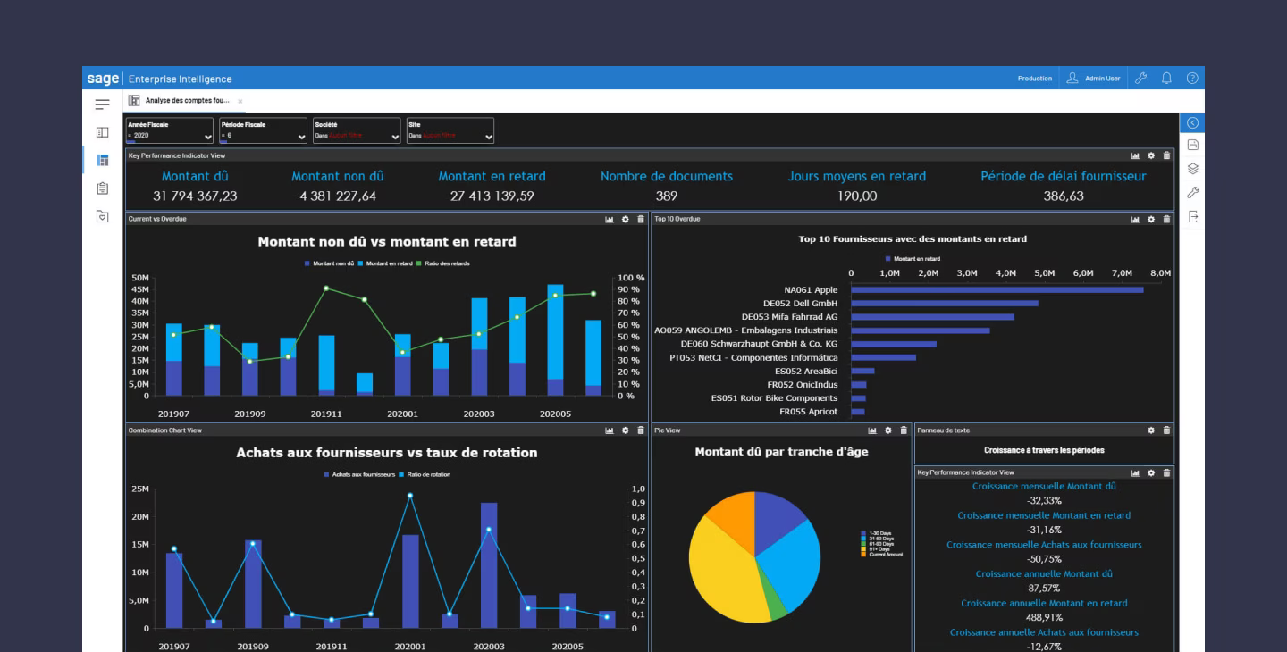The width and height of the screenshot is (1287, 652).
Task: Change chart type of Top 10 Overdue panel
Action: coord(1136,219)
